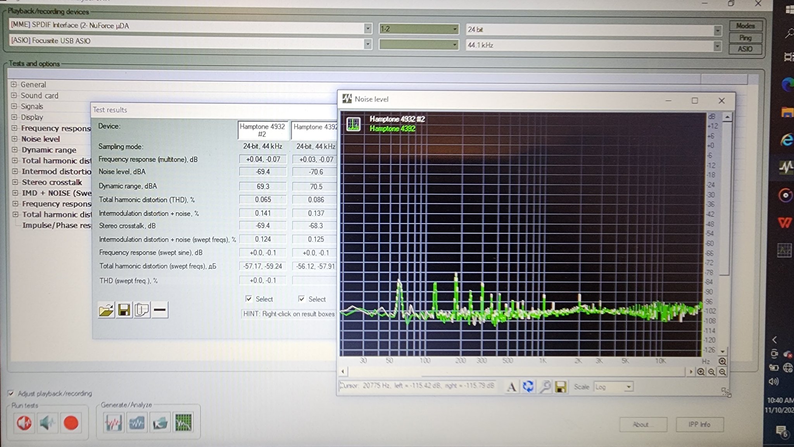Click the playback-only speaker test button

click(47, 423)
